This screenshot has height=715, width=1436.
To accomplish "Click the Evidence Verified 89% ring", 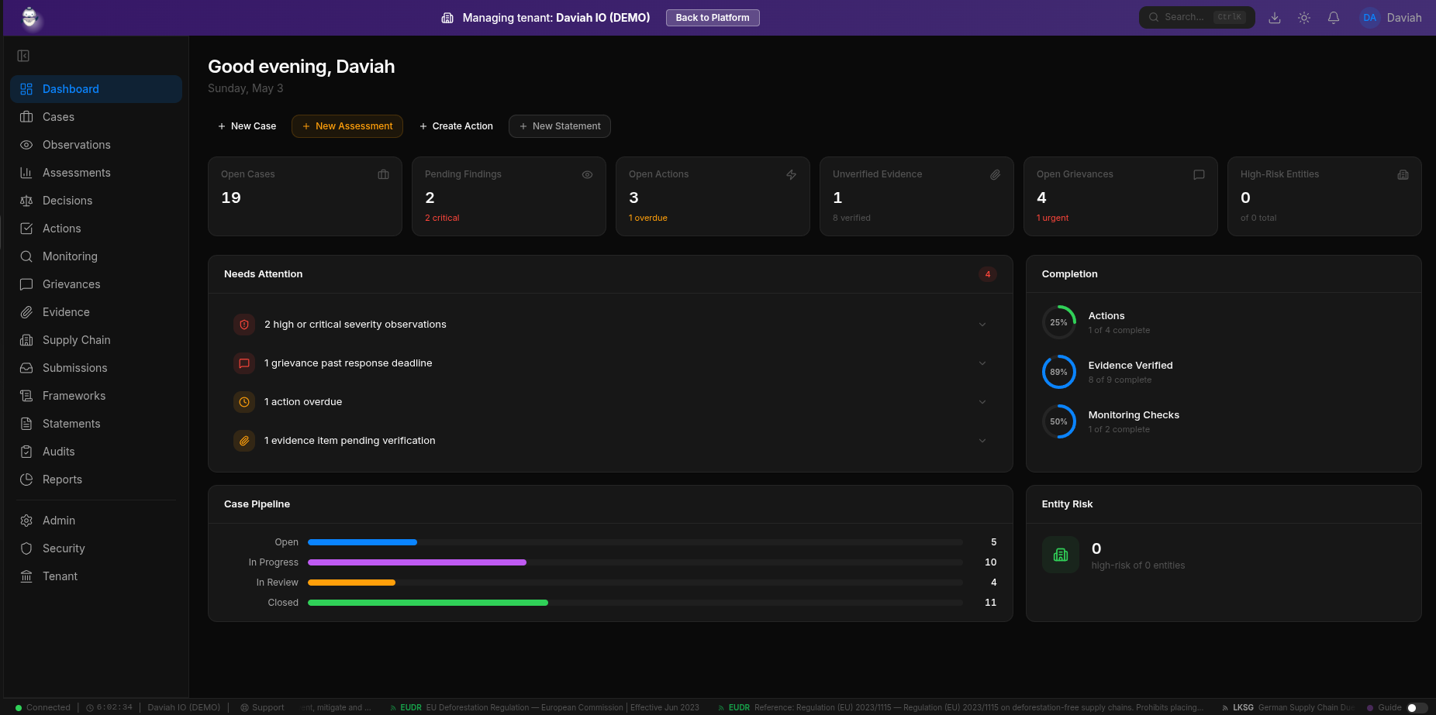I will point(1059,372).
